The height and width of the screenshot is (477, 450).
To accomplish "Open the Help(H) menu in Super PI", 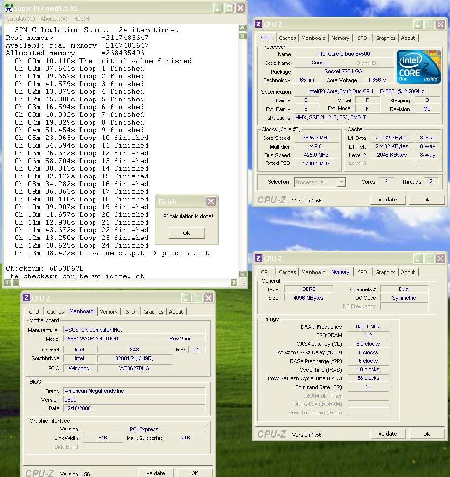I will tap(82, 19).
